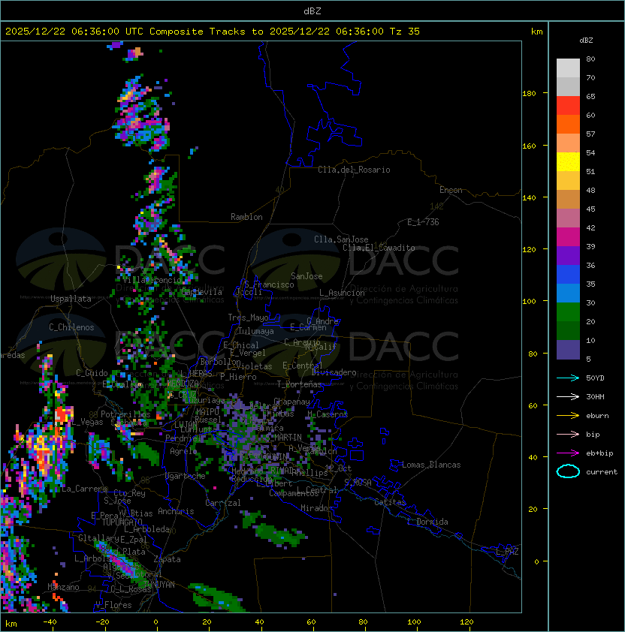Click the 'Carrizal' map label
This screenshot has width=625, height=632.
point(222,503)
